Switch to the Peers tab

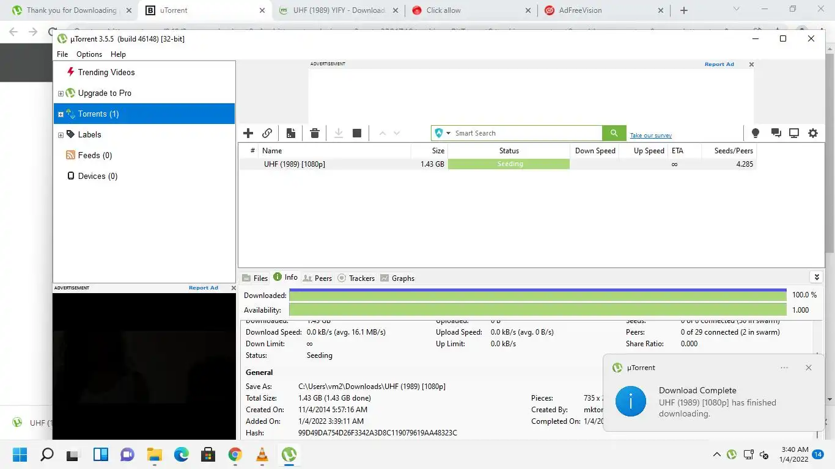pyautogui.click(x=317, y=278)
